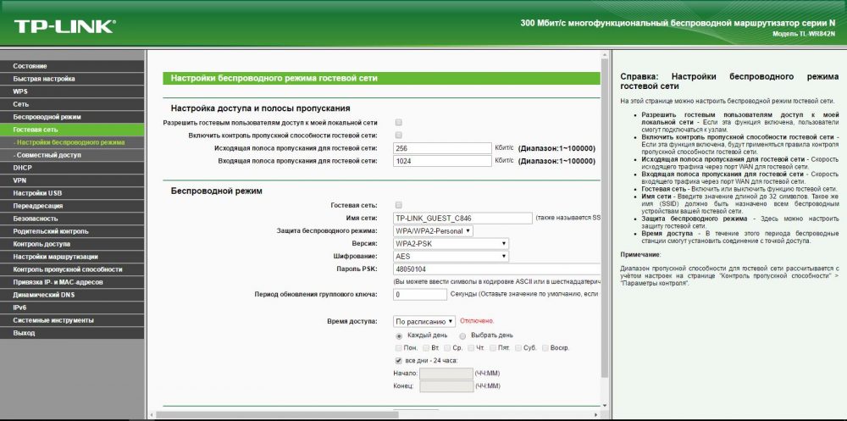Viewport: 847px width, 421px height.
Task: Open Контроль доступа menu item
Action: [x=72, y=244]
